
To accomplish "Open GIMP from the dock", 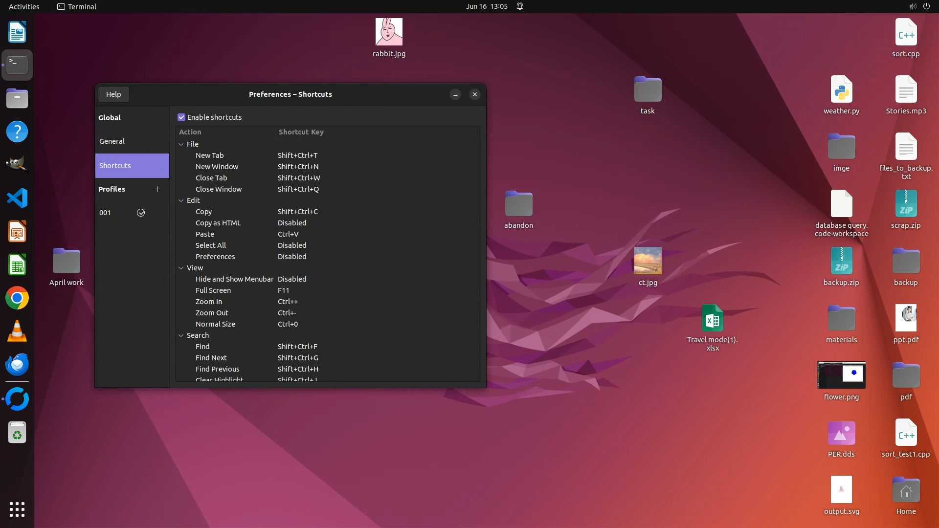I will (17, 164).
